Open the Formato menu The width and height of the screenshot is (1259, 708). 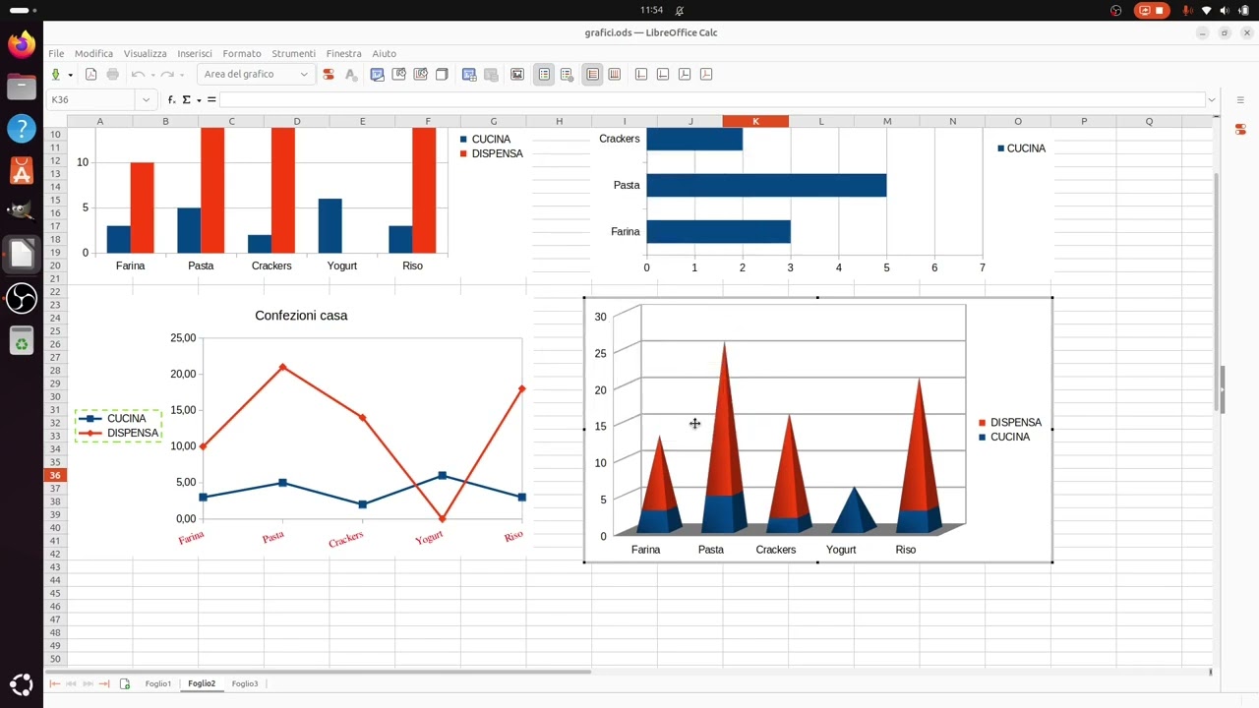point(242,53)
